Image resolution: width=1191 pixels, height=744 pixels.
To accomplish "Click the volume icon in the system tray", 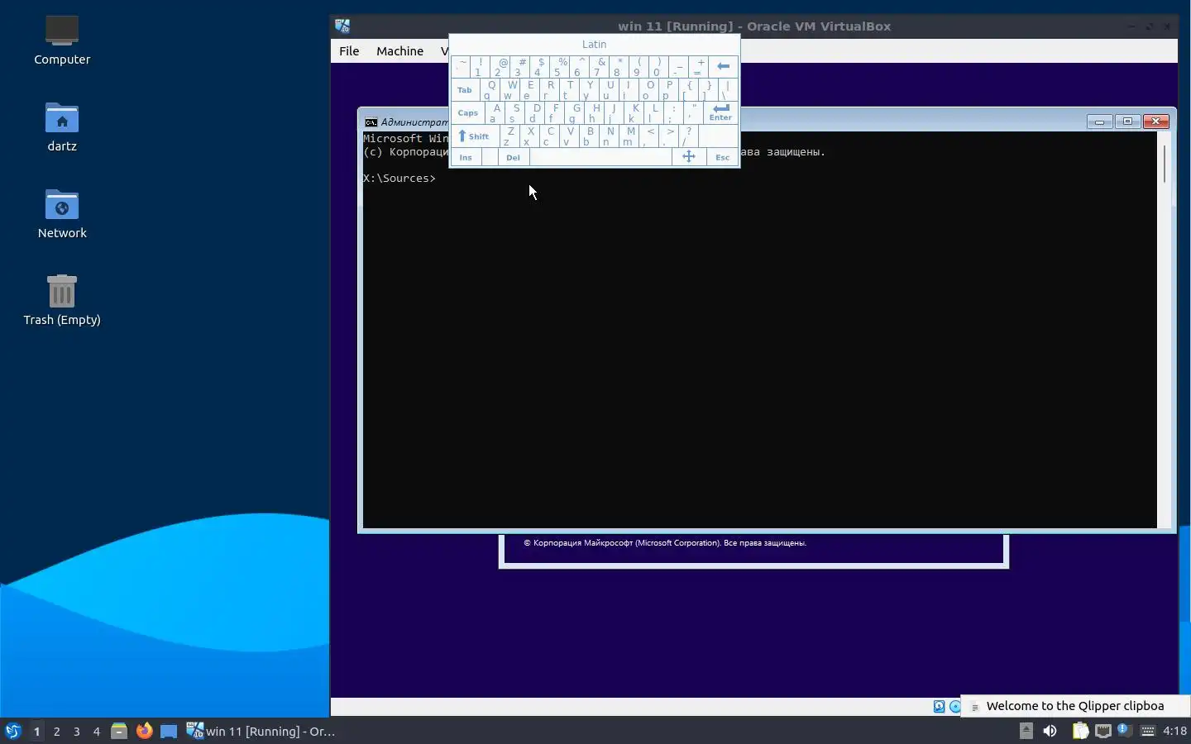I will (1050, 731).
